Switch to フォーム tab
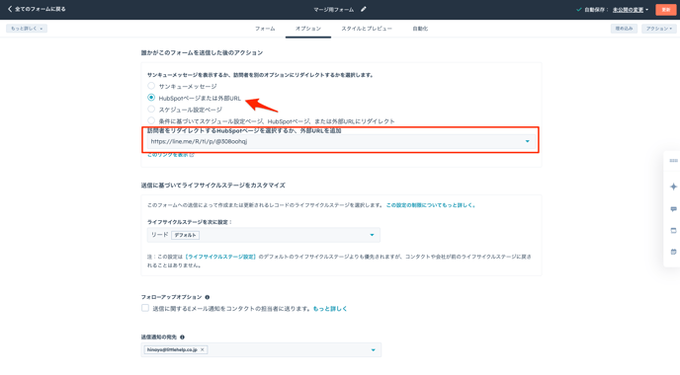The width and height of the screenshot is (680, 375). tap(265, 29)
